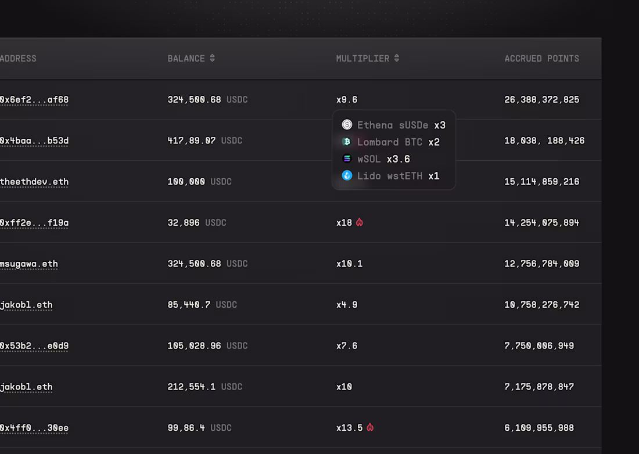This screenshot has height=454, width=639.
Task: Open address 0x6ef2...af68
Action: [x=34, y=100]
